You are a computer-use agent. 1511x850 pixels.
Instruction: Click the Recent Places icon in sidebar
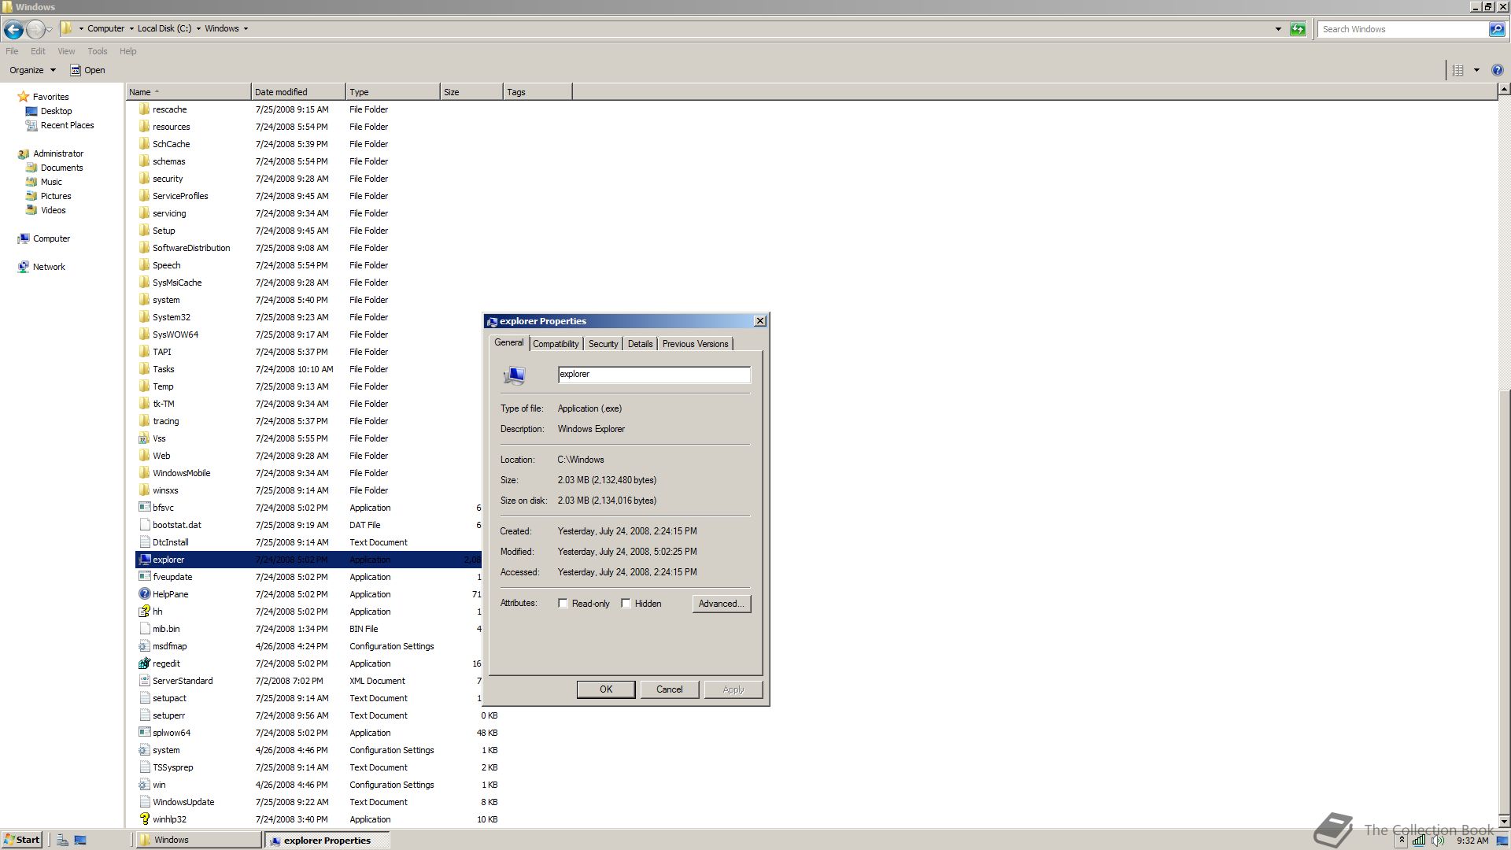[x=31, y=125]
